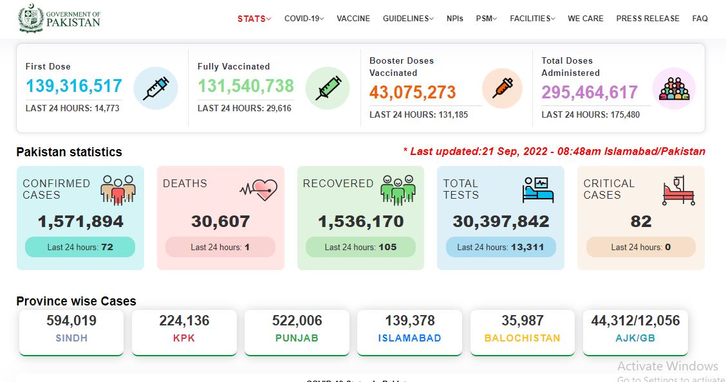Click the blue First Dose syringe icon
The width and height of the screenshot is (726, 382).
156,88
